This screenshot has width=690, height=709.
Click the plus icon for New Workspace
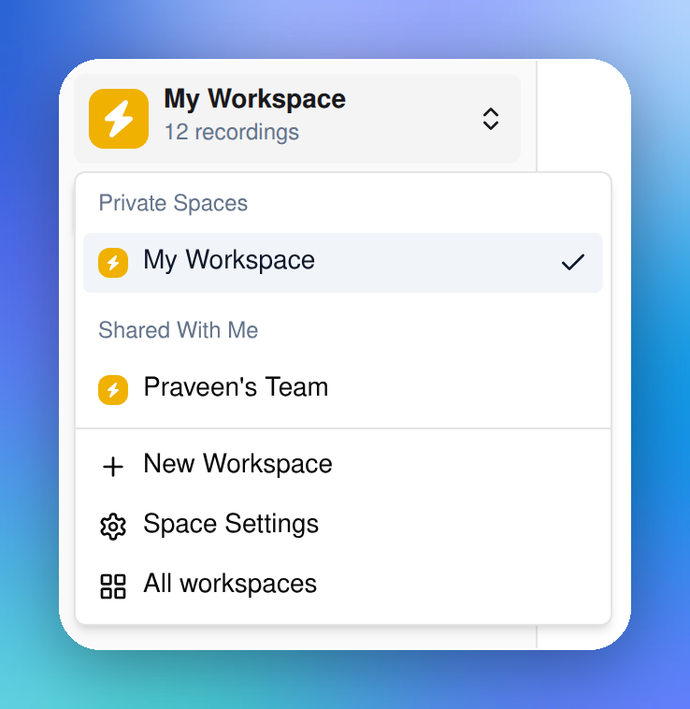pos(113,467)
